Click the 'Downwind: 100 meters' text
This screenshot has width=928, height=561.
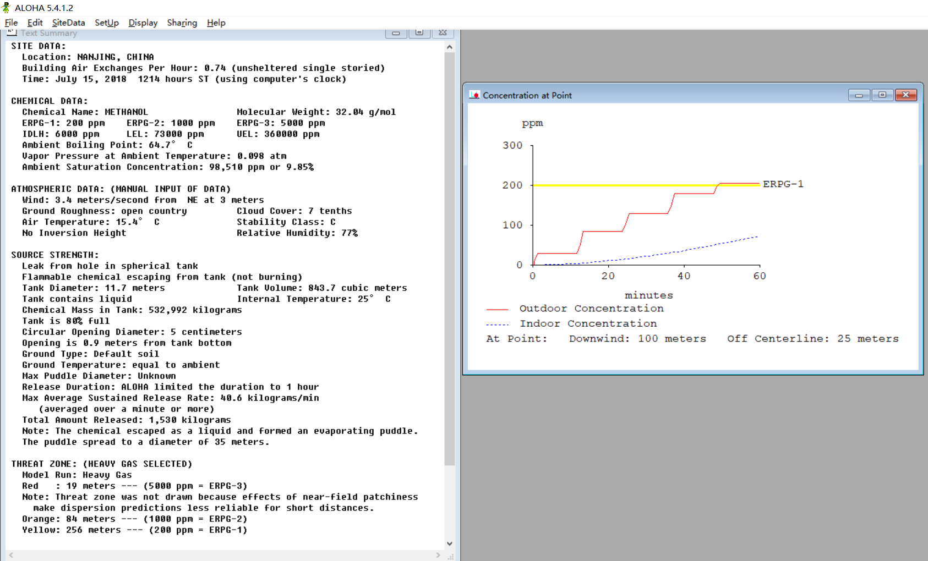[637, 339]
